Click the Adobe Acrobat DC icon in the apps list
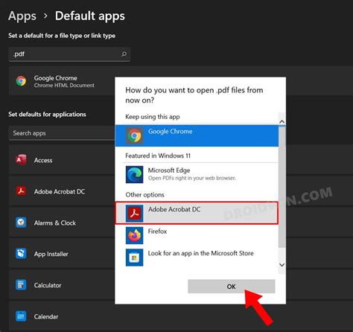Image resolution: width=353 pixels, height=332 pixels. coord(21,191)
